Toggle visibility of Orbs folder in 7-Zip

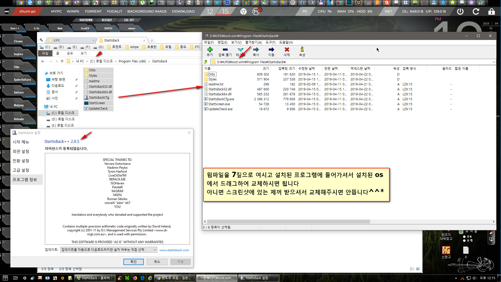[x=211, y=74]
